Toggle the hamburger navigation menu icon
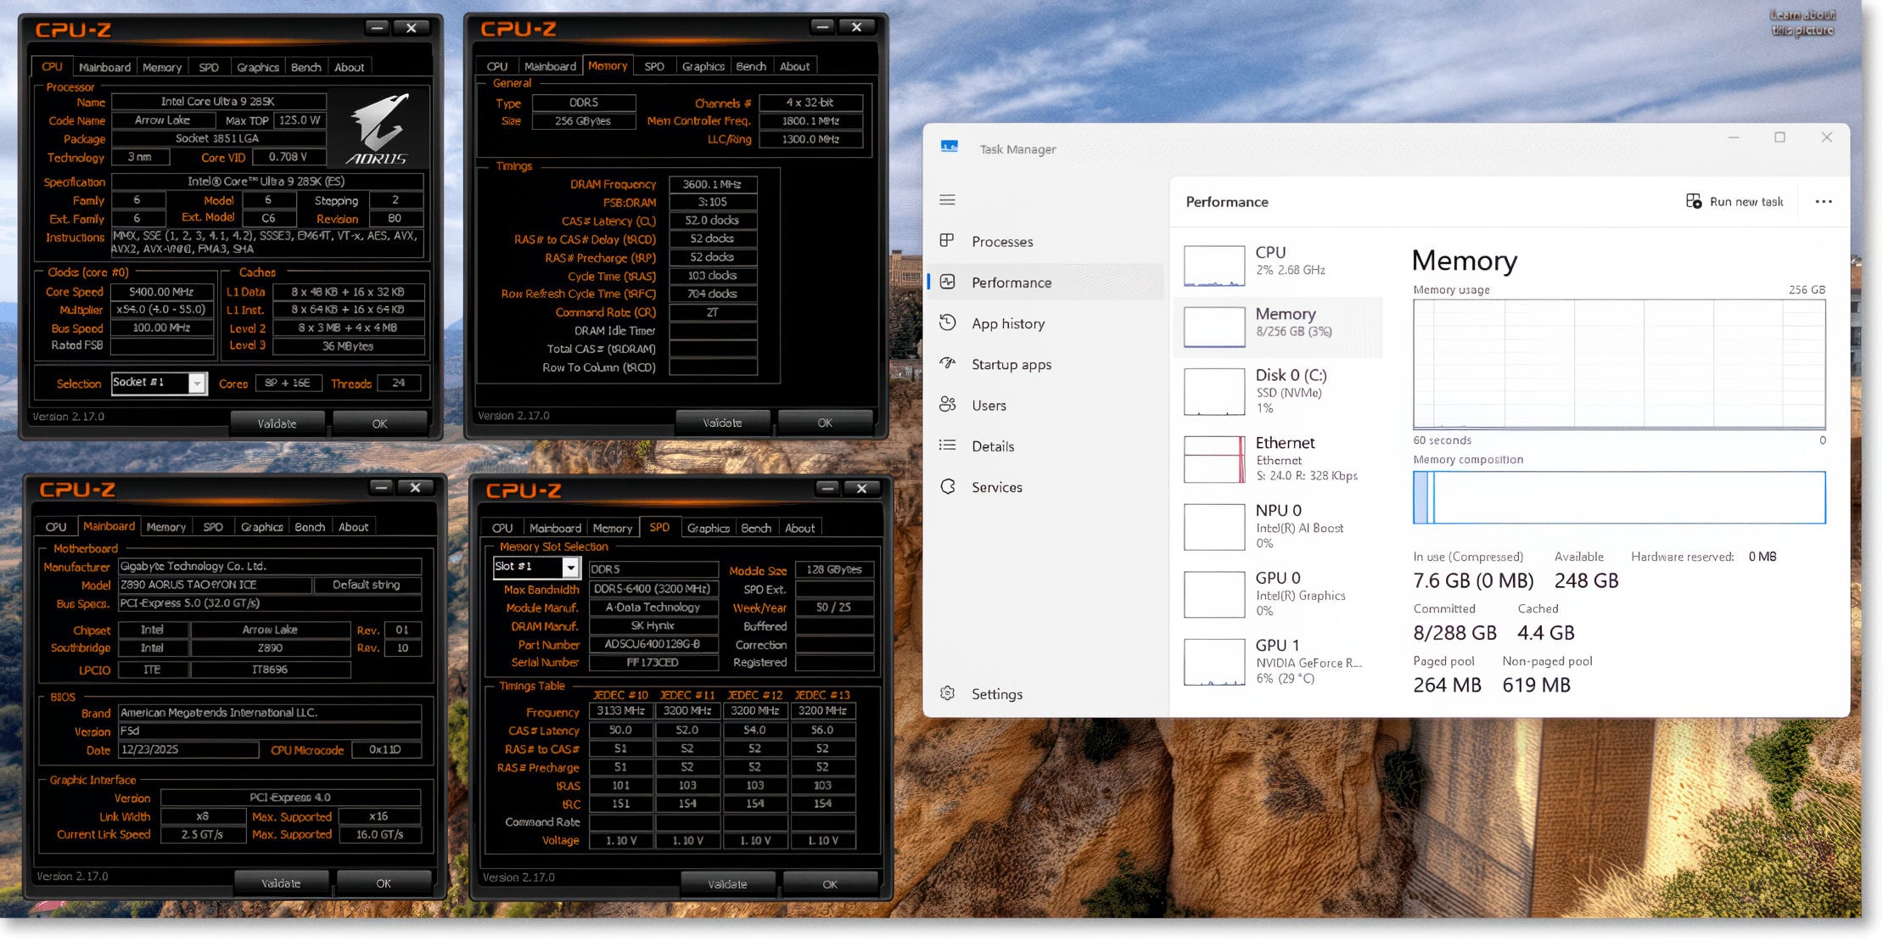The width and height of the screenshot is (1894, 947). (947, 200)
